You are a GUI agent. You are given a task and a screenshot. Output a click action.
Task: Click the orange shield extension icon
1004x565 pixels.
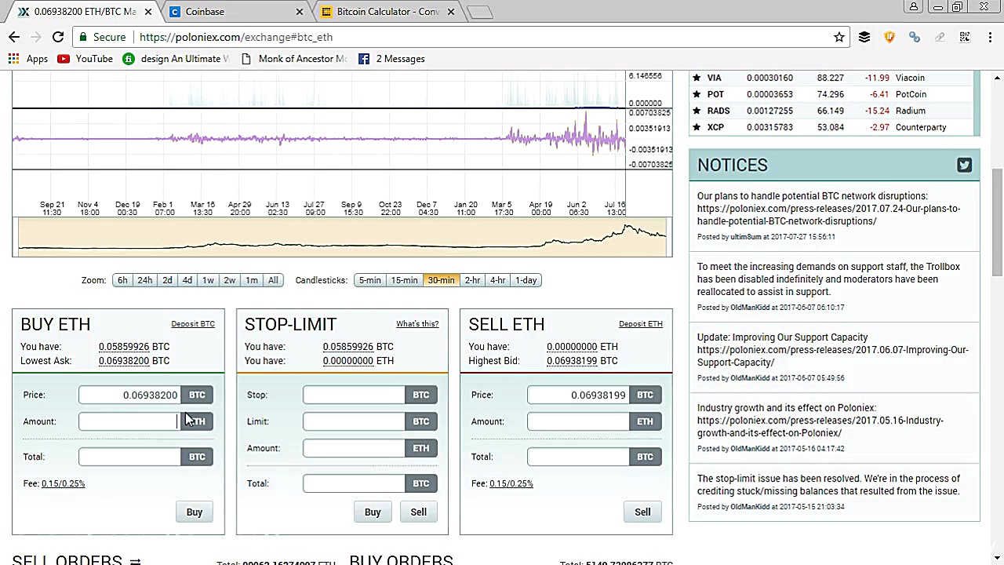[x=889, y=37]
